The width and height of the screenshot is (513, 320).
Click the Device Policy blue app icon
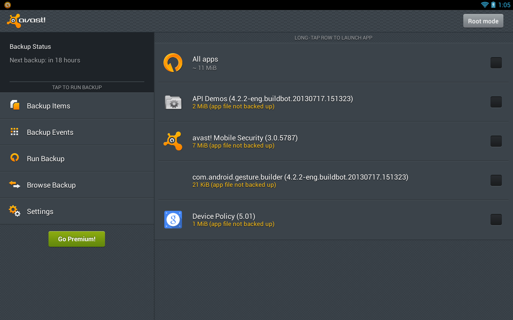click(x=173, y=220)
